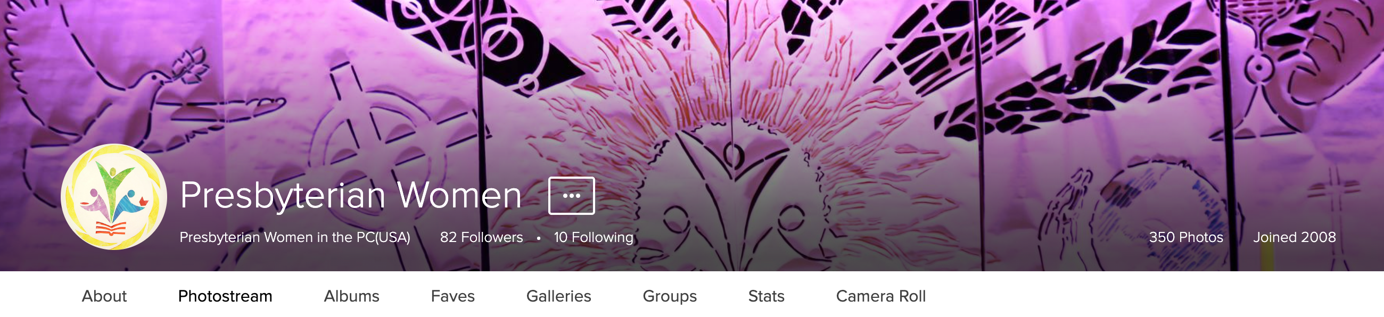Open the 10 Following list

click(594, 237)
